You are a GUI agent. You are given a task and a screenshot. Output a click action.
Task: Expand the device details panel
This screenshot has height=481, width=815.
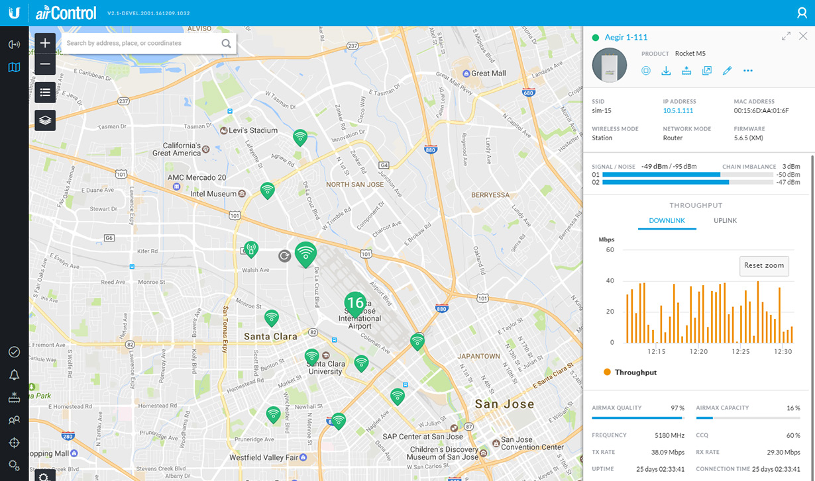point(786,36)
